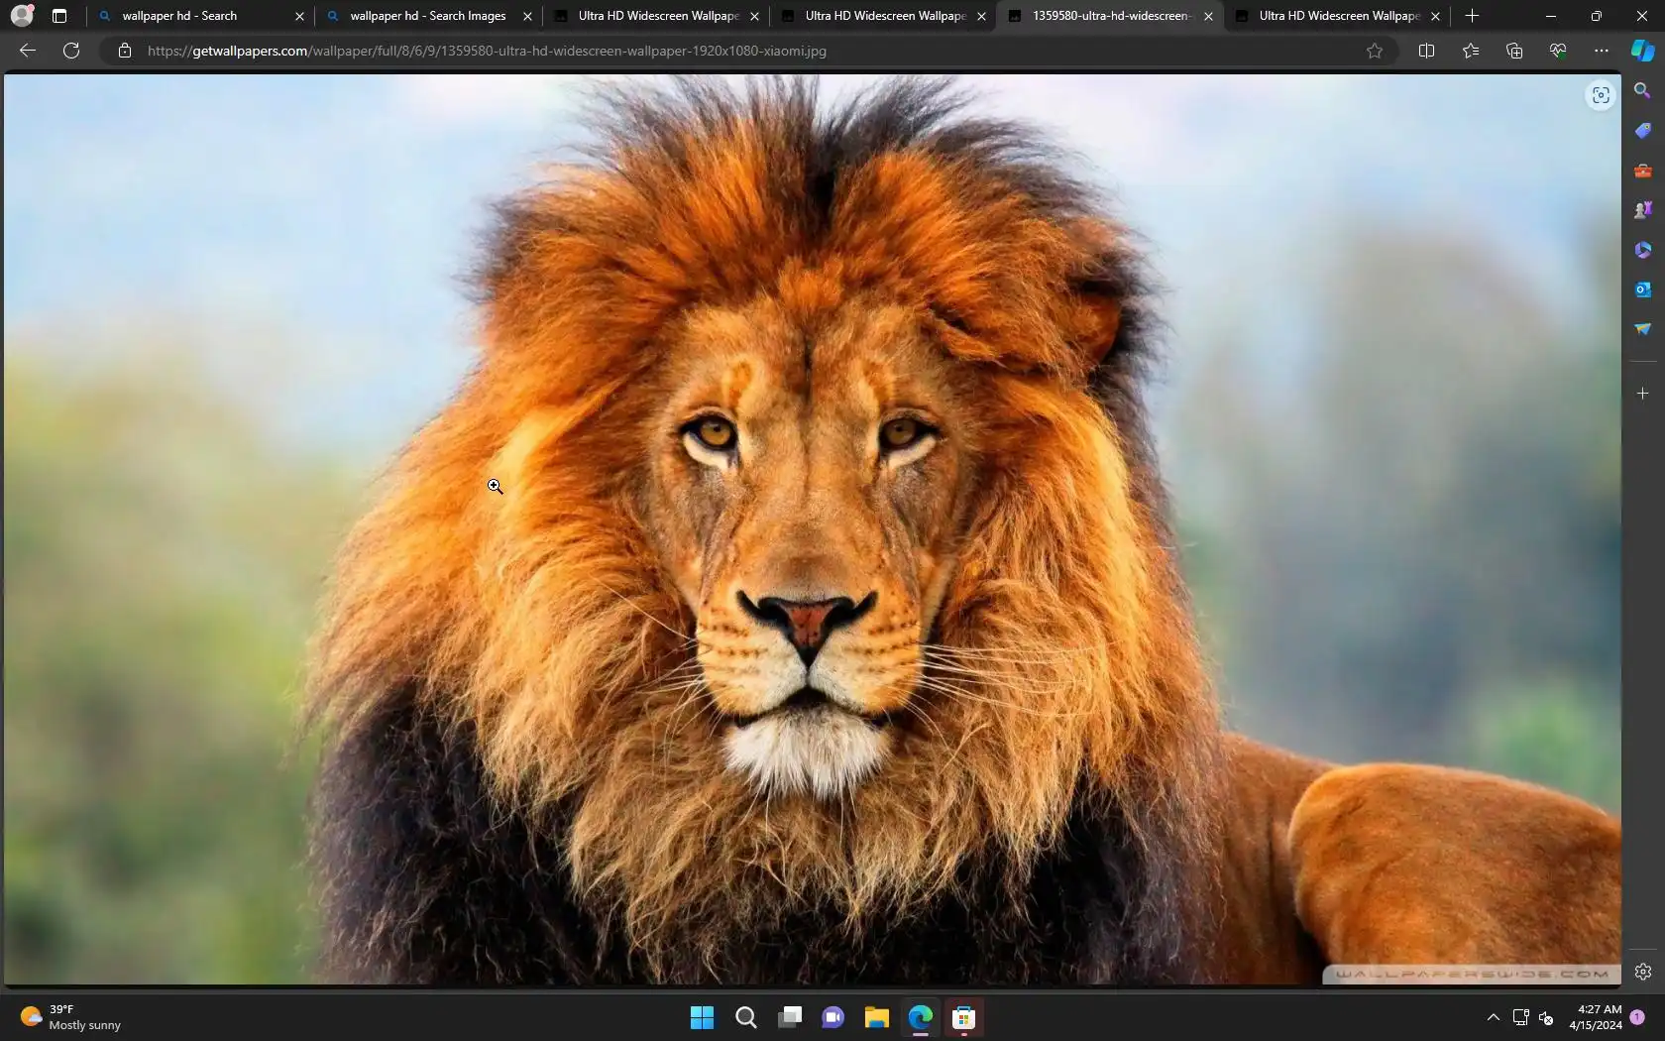Viewport: 1665px width, 1041px height.
Task: Open the sidebar Games icon
Action: [x=1642, y=210]
